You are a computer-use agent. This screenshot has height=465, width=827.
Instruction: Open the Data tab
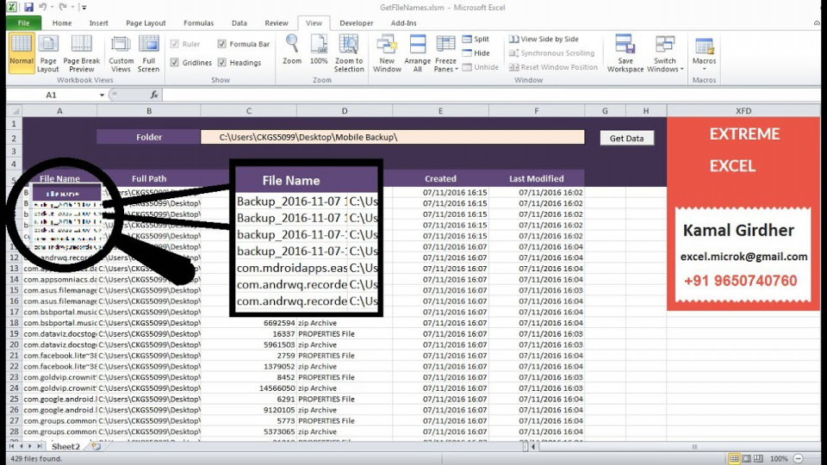click(x=239, y=22)
